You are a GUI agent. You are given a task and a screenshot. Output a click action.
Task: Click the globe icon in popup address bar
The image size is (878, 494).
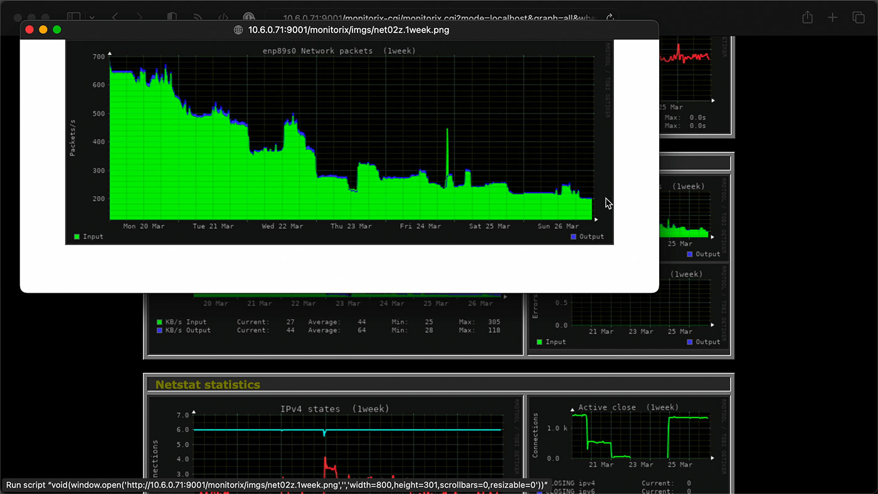238,29
